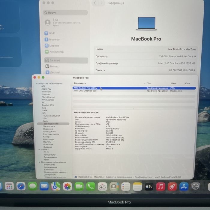Select Пам'ять in hardware tree
The image size is (210, 210).
47,142
